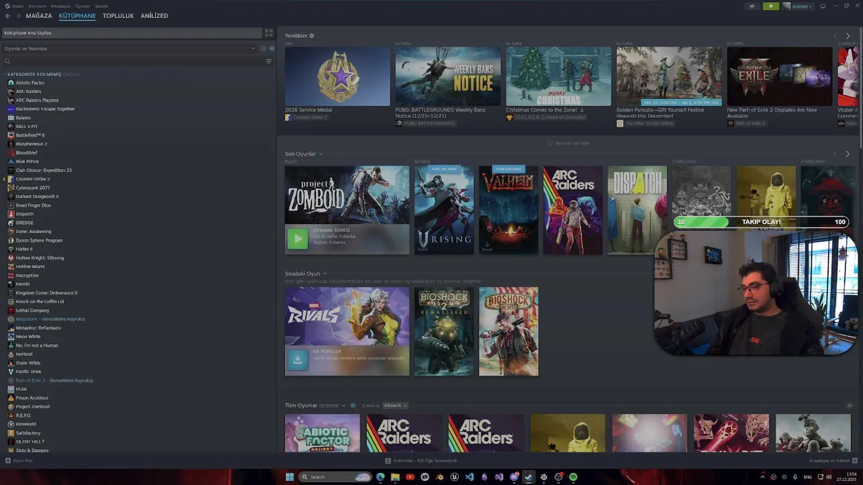Click Kütüphane Ana Sayfası button

click(x=132, y=32)
